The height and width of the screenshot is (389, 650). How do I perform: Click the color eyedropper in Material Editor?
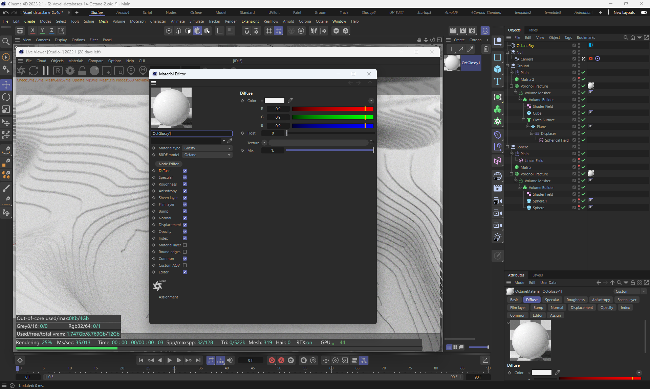[x=290, y=100]
